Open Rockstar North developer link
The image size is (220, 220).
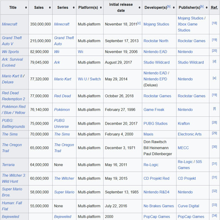(x=156, y=41)
